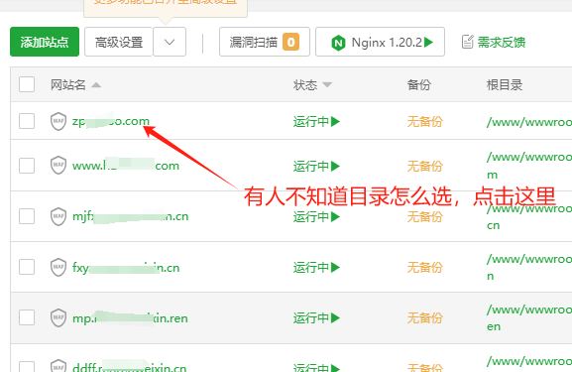Viewport: 572px width, 372px height.
Task: Click the play arrow after Nginx 1.20.2
Action: pyautogui.click(x=429, y=42)
